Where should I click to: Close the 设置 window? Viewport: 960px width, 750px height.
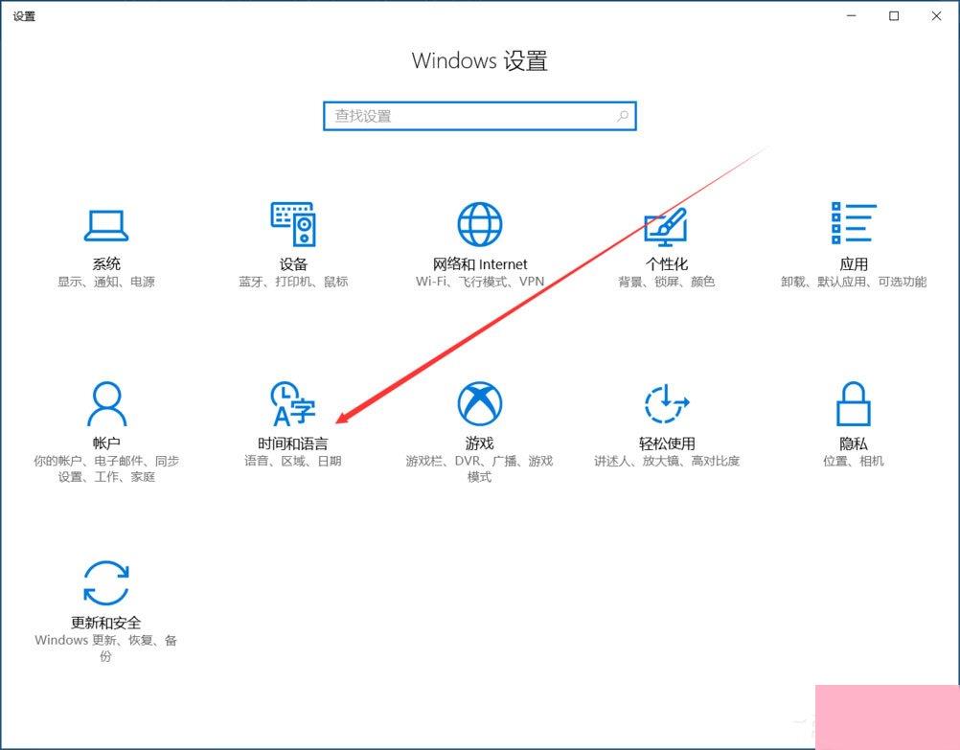tap(936, 16)
